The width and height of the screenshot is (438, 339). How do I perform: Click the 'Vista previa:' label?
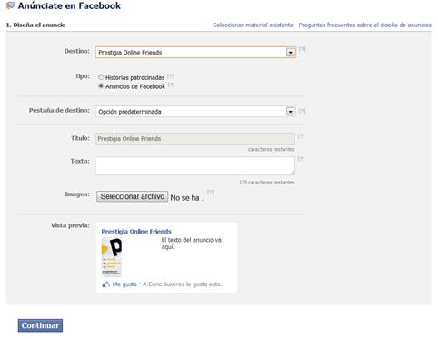point(70,225)
